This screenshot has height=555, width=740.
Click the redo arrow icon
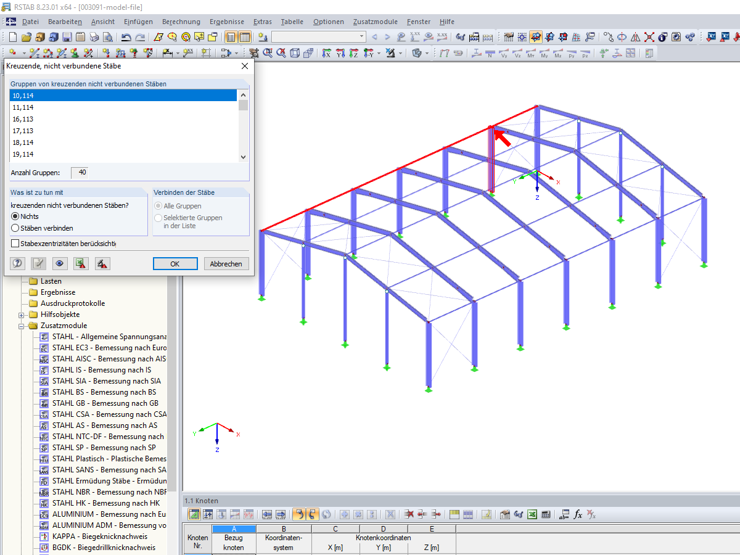coord(140,37)
